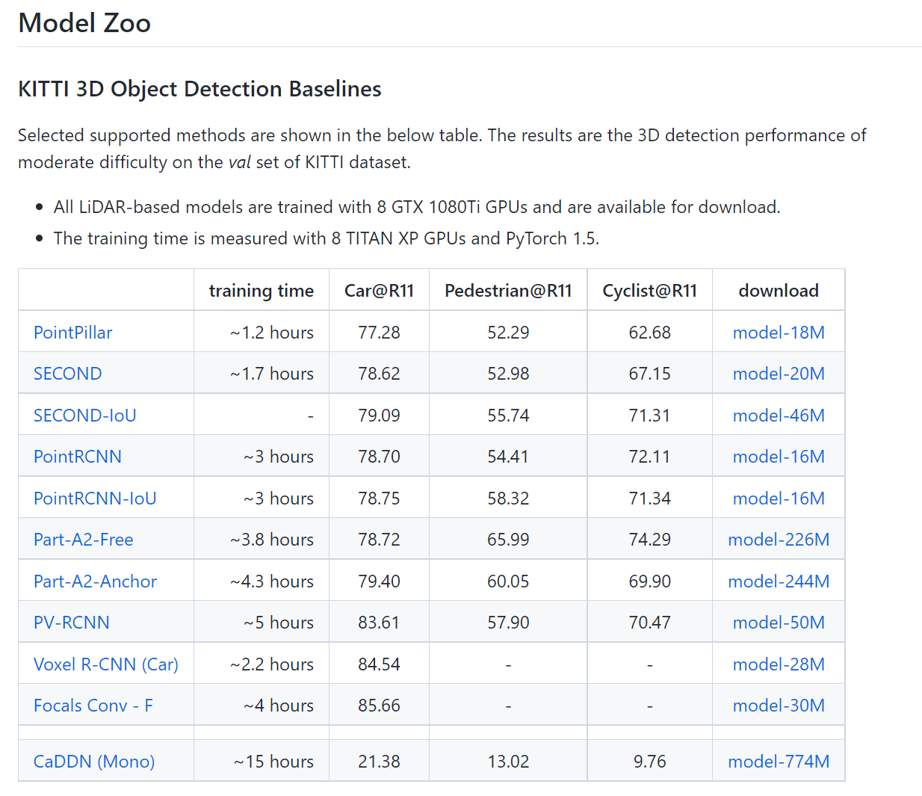The image size is (922, 796).
Task: Download the model-244M checkpoint
Action: tap(779, 581)
